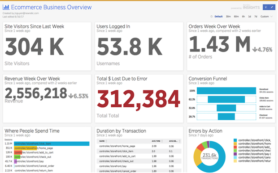Click the light blue legend swatch for storefront/canc

[235, 157]
